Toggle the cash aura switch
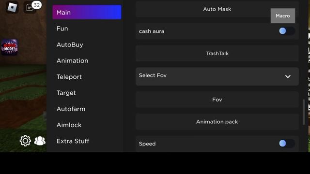Image resolution: width=310 pixels, height=174 pixels. [287, 31]
